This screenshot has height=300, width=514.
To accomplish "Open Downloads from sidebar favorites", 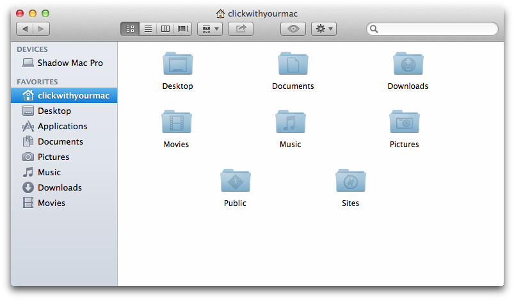I will (x=64, y=187).
